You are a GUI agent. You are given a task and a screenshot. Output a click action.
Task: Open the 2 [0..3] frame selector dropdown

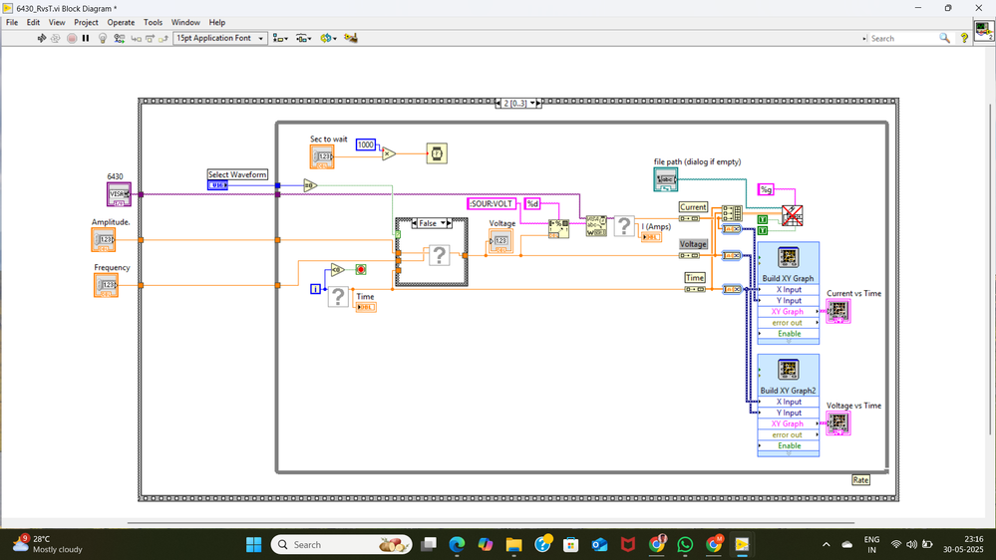(532, 103)
